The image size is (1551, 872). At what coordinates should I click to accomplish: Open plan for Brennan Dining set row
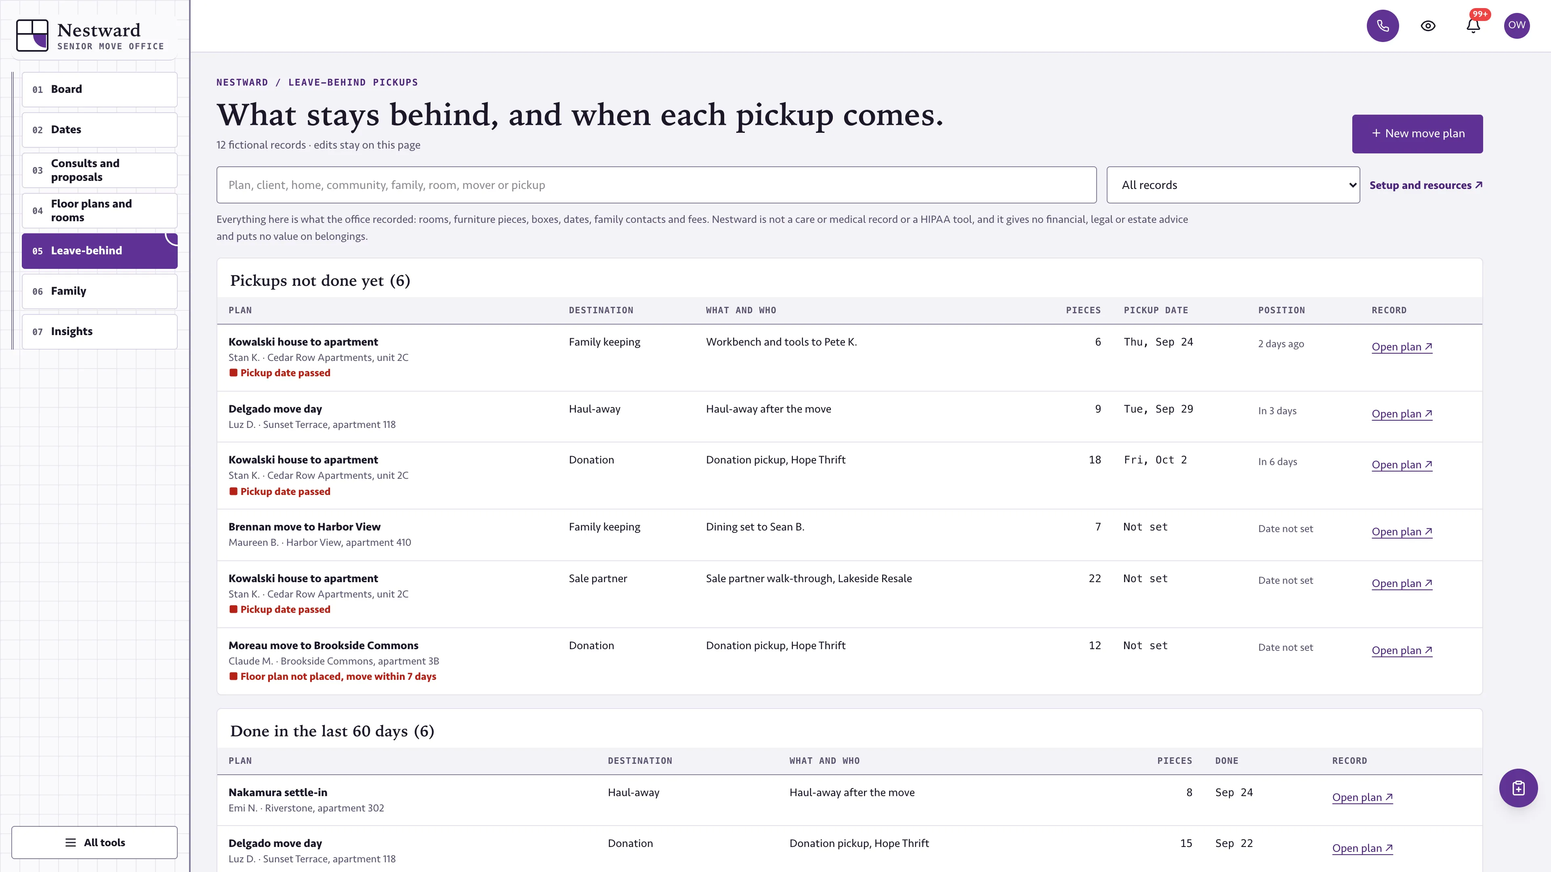click(x=1402, y=531)
